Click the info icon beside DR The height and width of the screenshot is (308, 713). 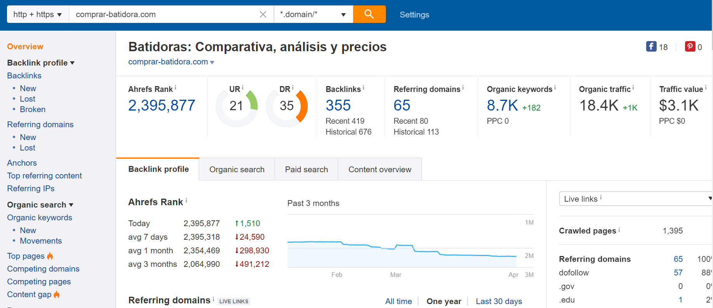point(293,88)
